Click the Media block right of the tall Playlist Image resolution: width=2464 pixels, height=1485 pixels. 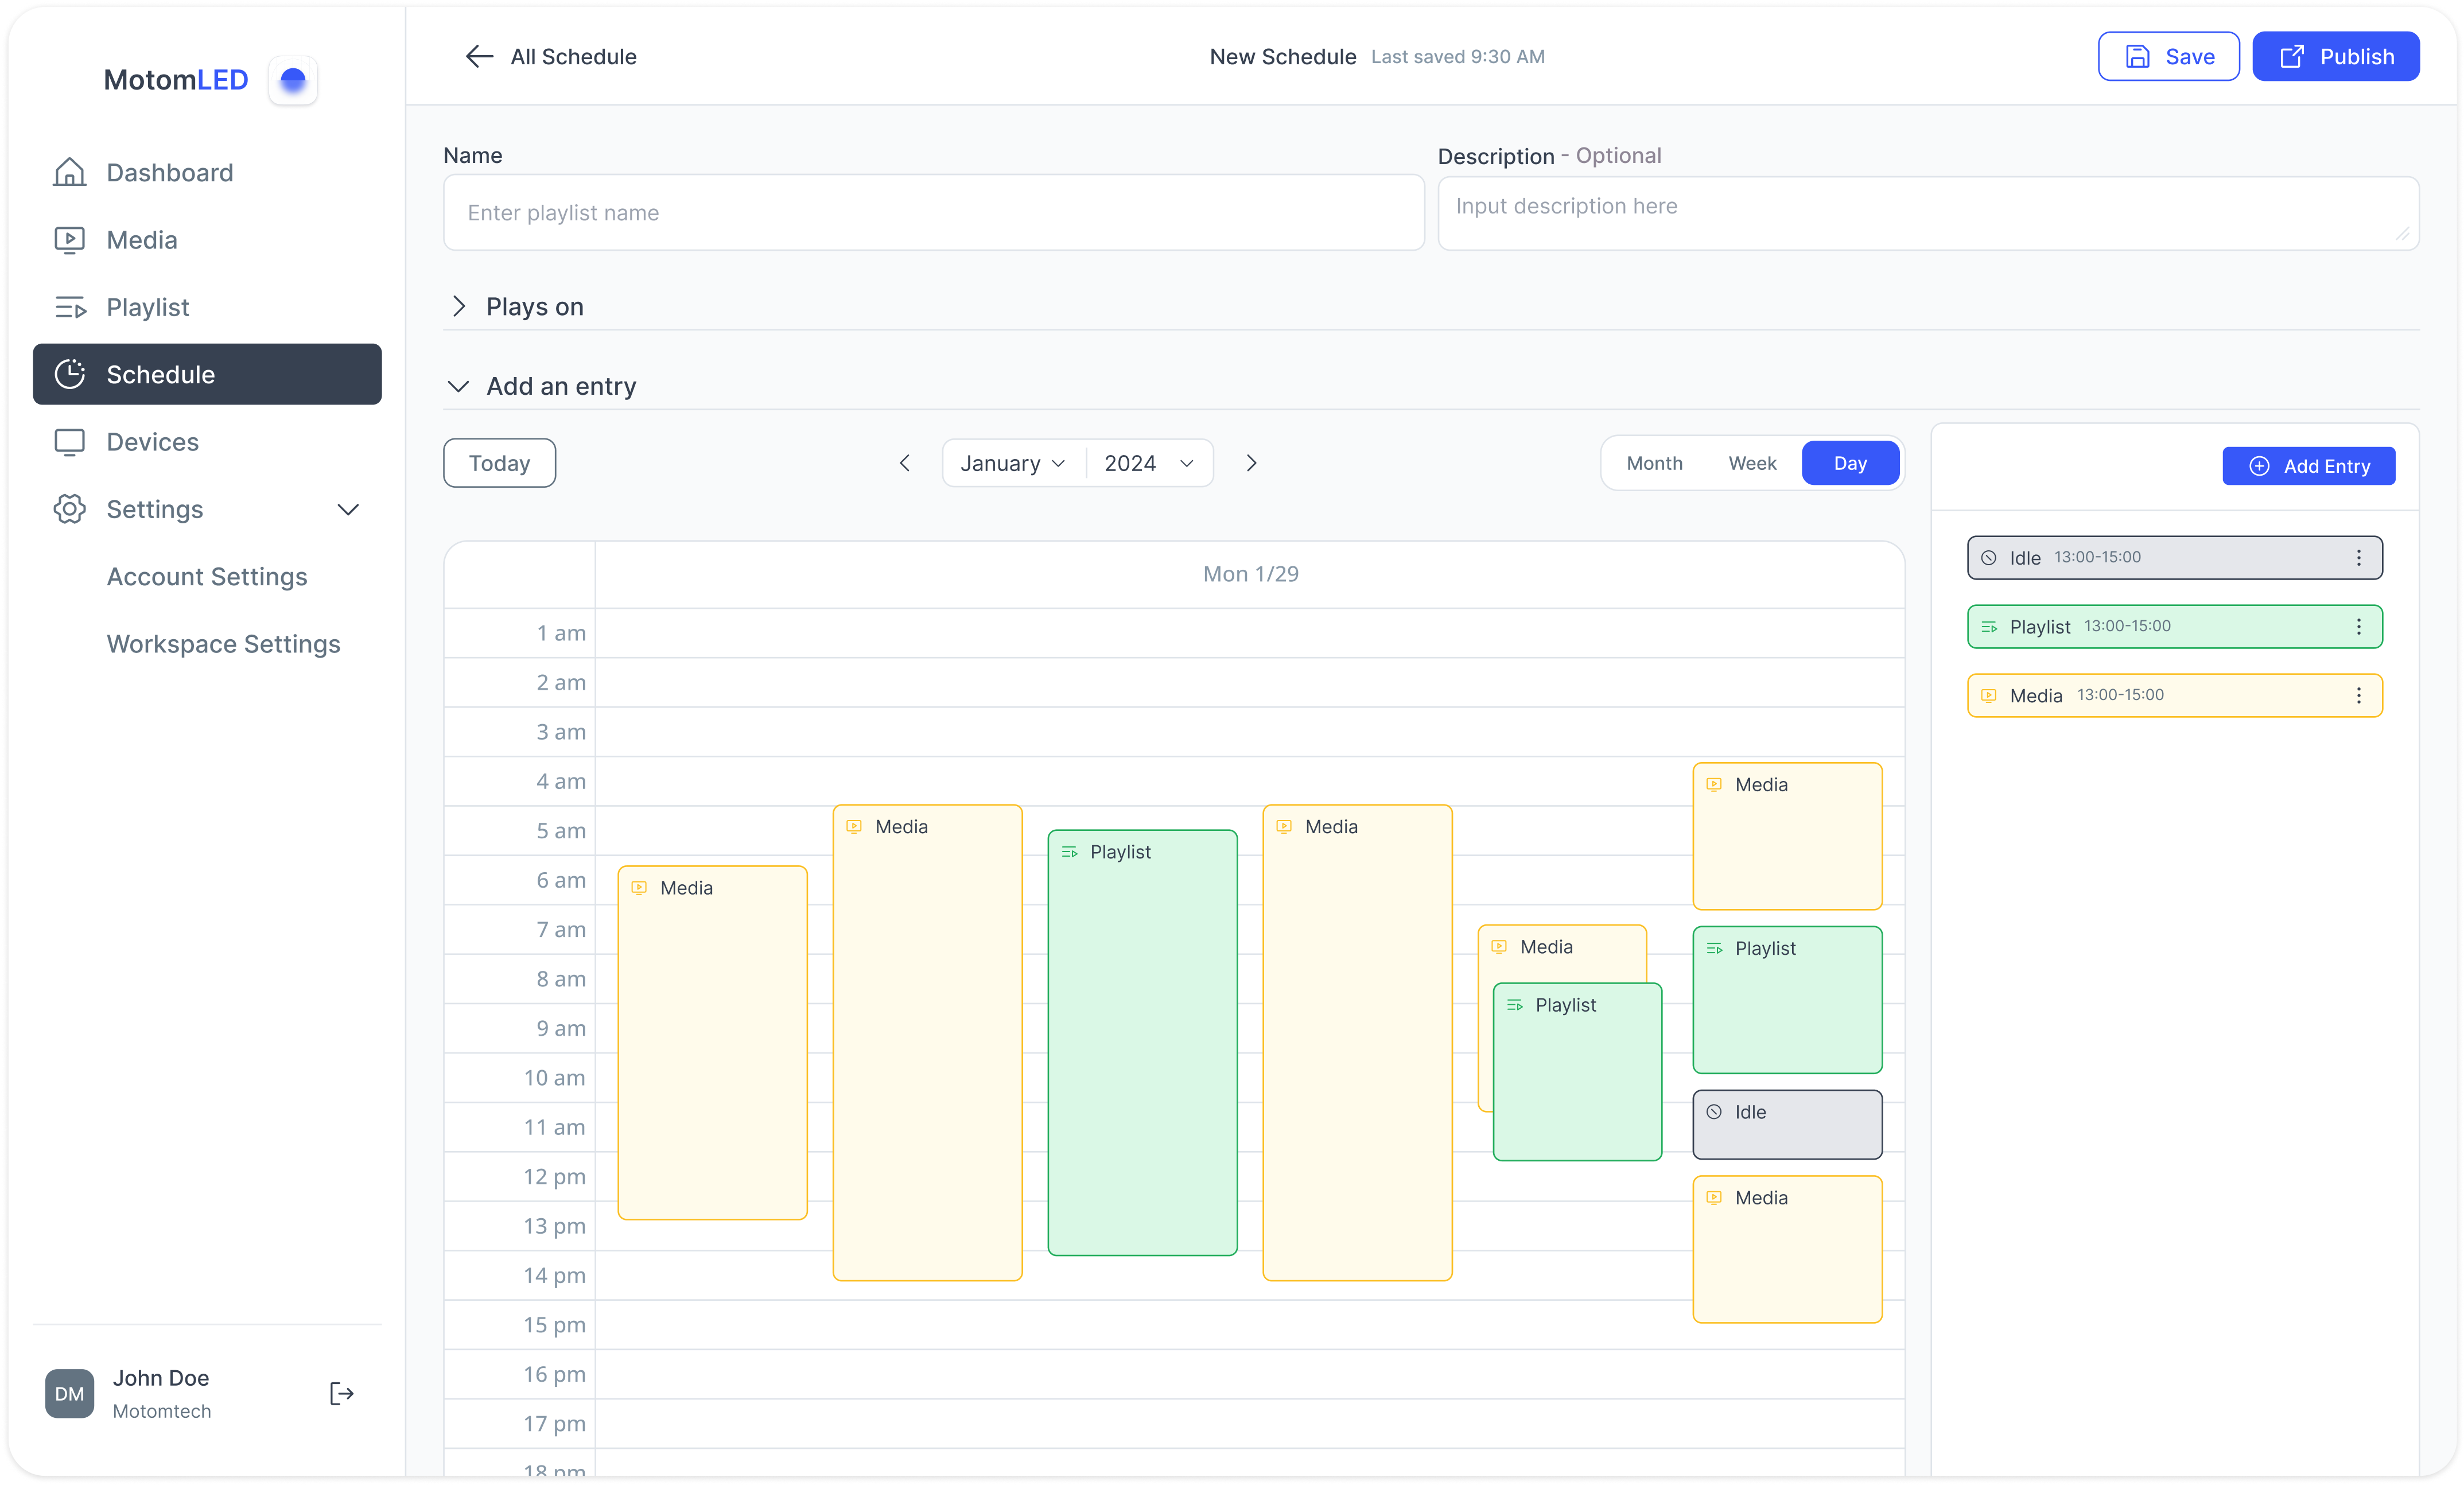click(1358, 1042)
